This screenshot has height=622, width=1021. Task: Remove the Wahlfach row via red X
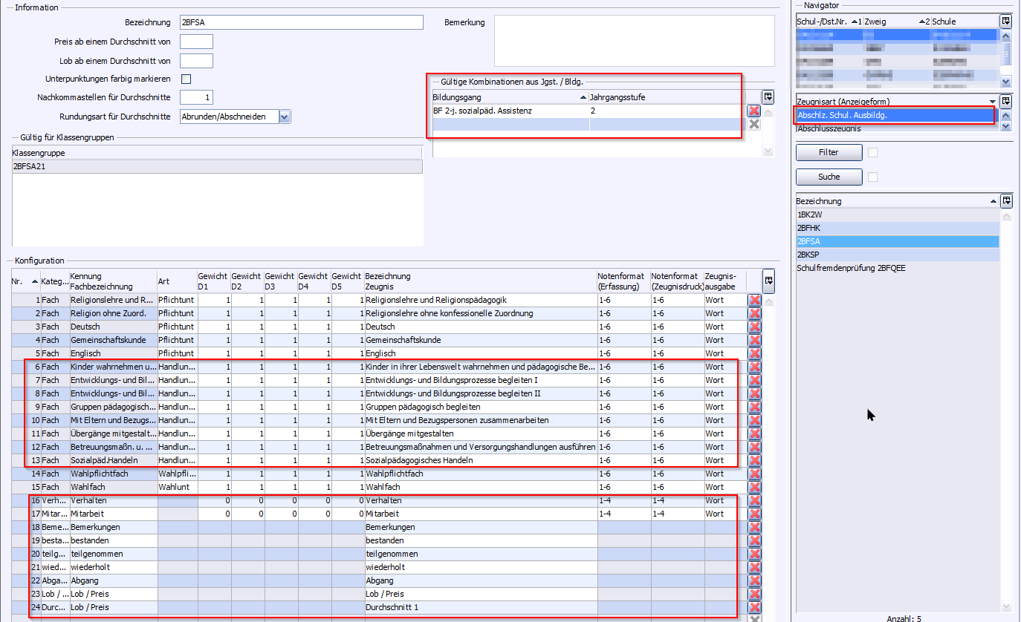point(755,487)
